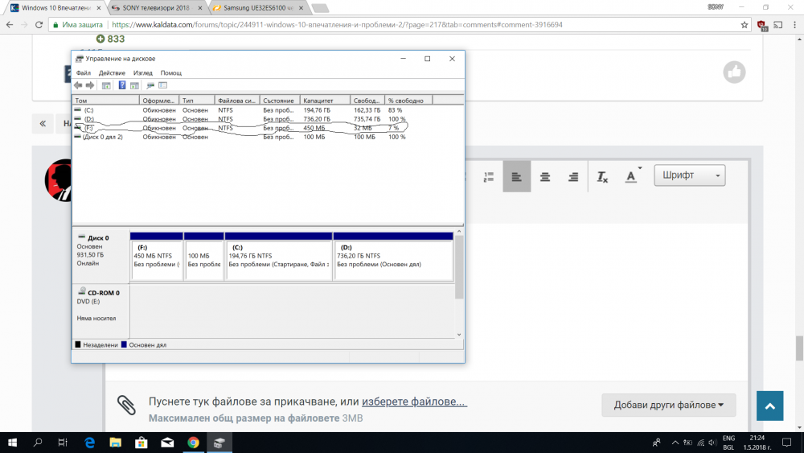804x453 pixels.
Task: Center align text in the editor
Action: 545,176
